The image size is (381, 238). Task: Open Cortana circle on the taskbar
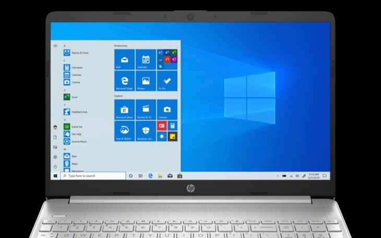pyautogui.click(x=130, y=176)
